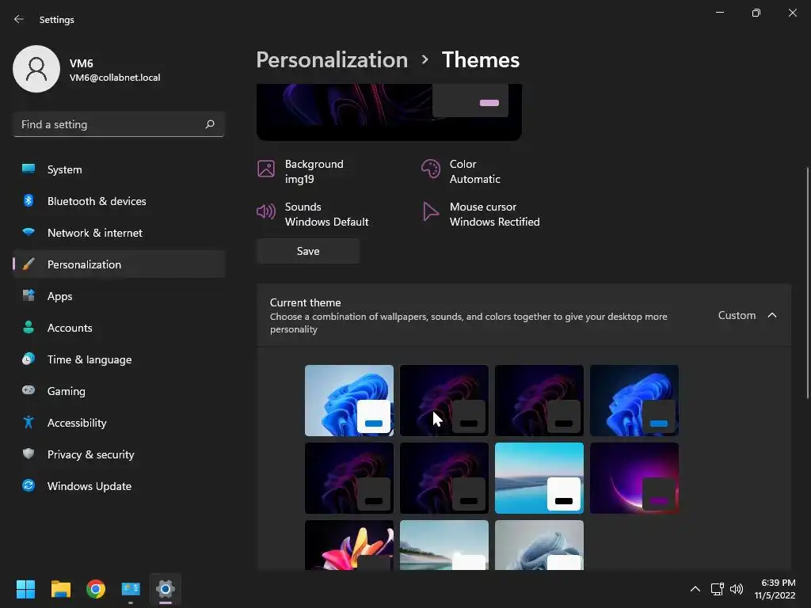The height and width of the screenshot is (608, 811).
Task: Open System settings category
Action: pos(119,169)
